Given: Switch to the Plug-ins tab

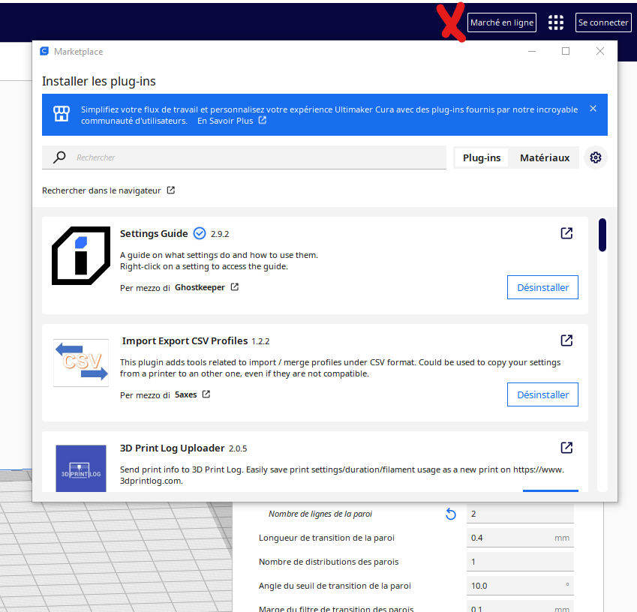Looking at the screenshot, I should pos(482,157).
